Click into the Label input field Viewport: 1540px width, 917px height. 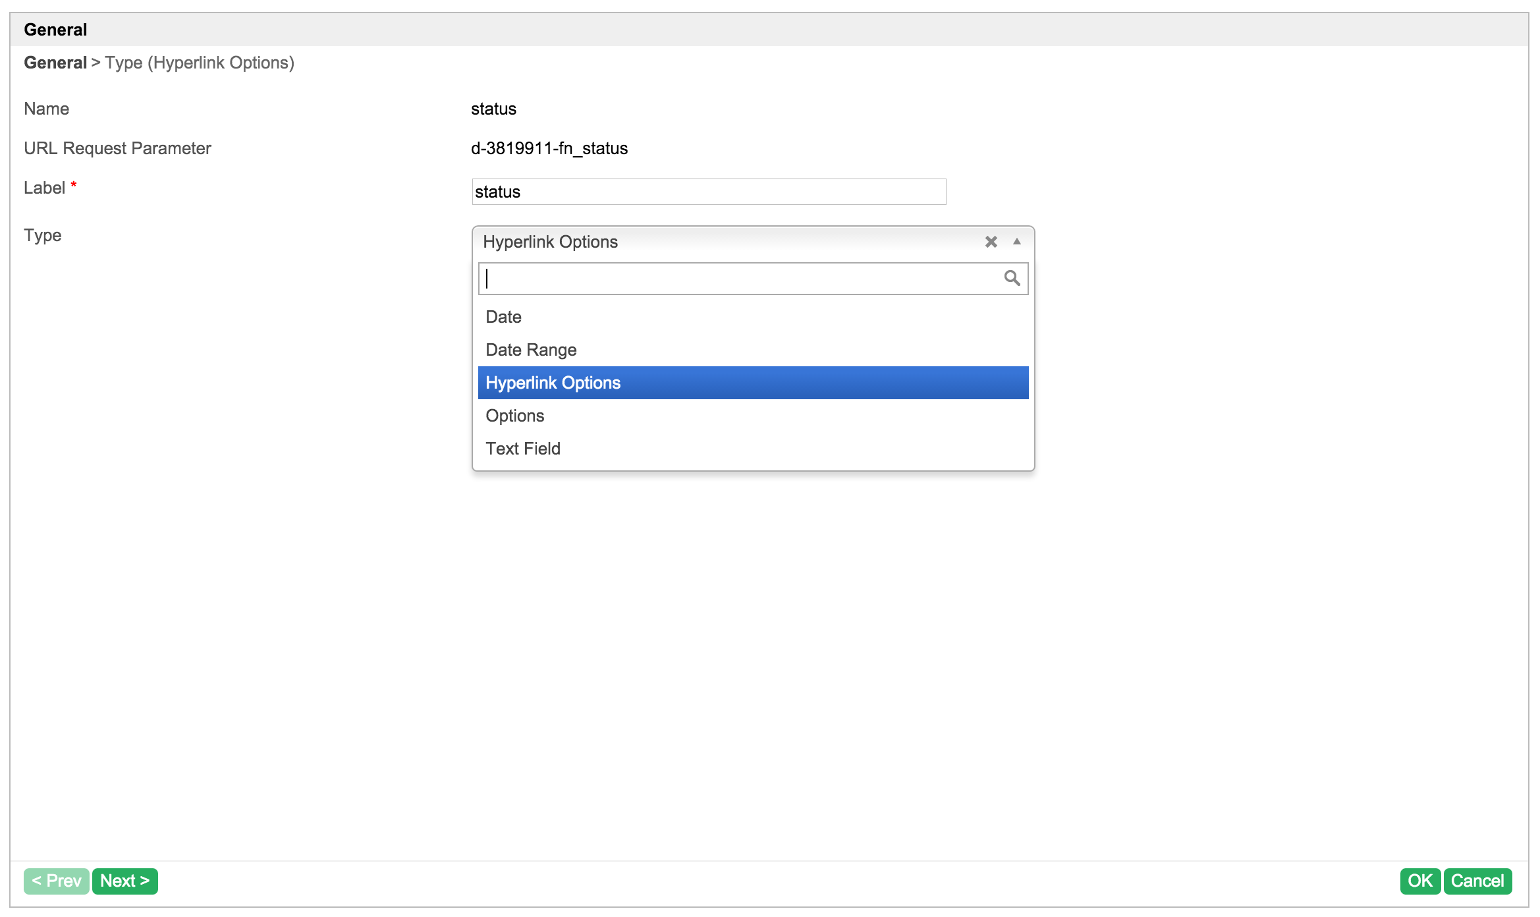click(709, 192)
